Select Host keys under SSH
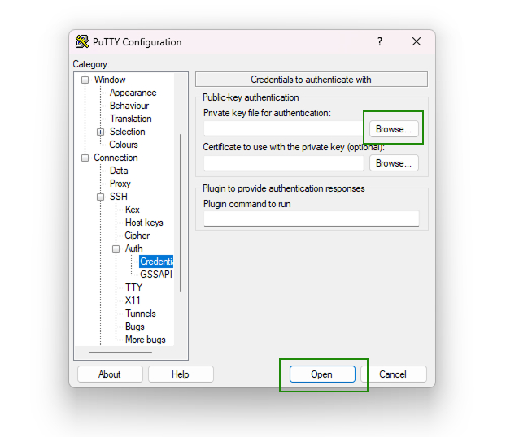The image size is (506, 437). pos(143,223)
